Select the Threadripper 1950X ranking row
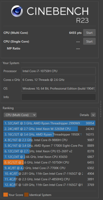 [x=49, y=134]
